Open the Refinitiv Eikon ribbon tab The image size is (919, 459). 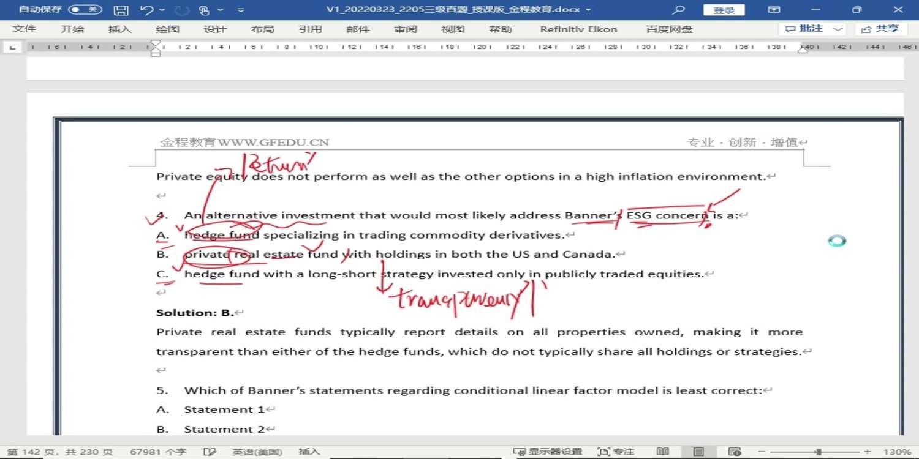tap(578, 29)
